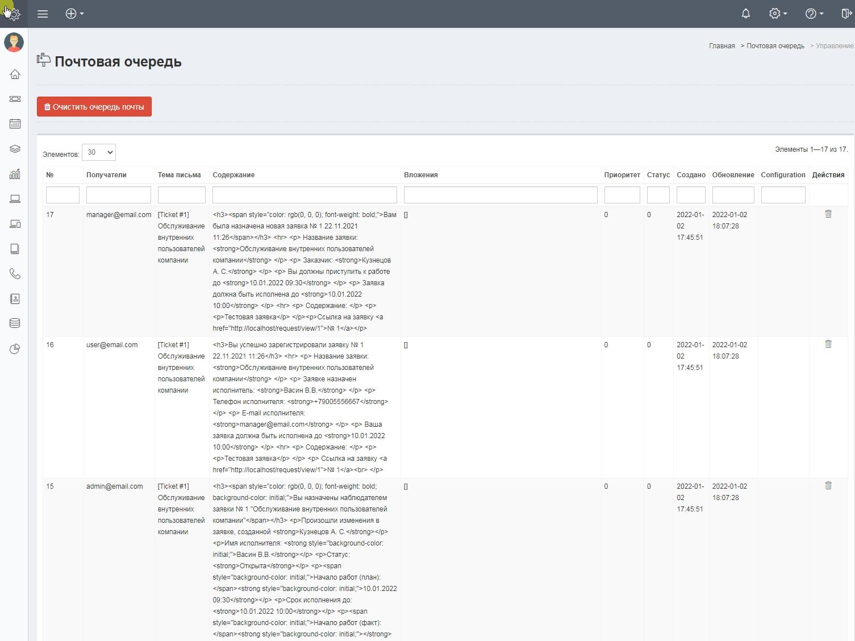The width and height of the screenshot is (855, 641).
Task: Delete queue entry 17 with trash icon
Action: coord(828,214)
